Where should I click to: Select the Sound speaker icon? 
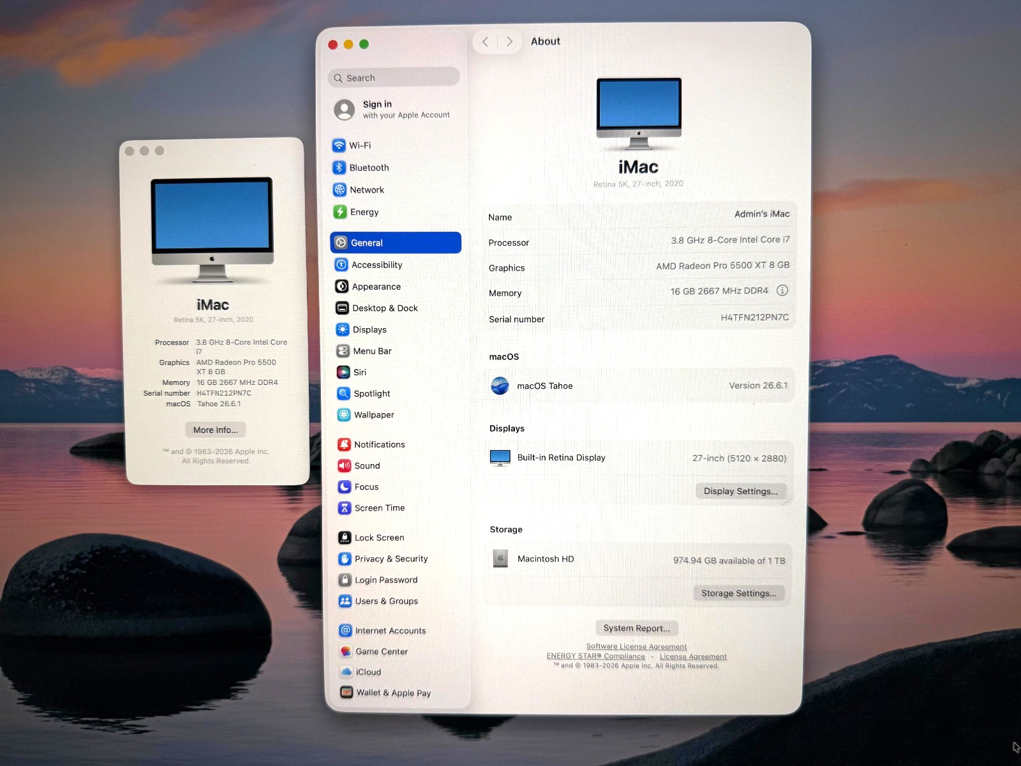[x=344, y=466]
